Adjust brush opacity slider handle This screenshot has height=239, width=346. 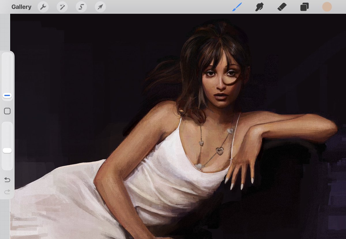click(x=7, y=150)
